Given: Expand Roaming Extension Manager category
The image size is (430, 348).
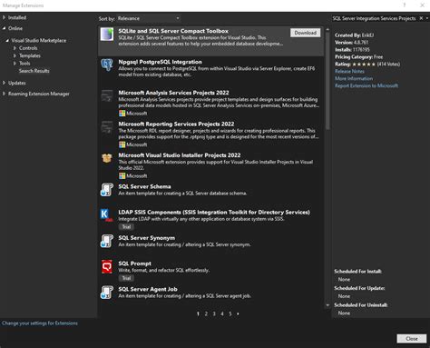Looking at the screenshot, I should (4, 94).
